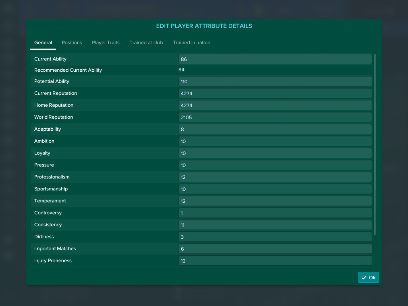Edit the Ambition attribute value

click(275, 141)
